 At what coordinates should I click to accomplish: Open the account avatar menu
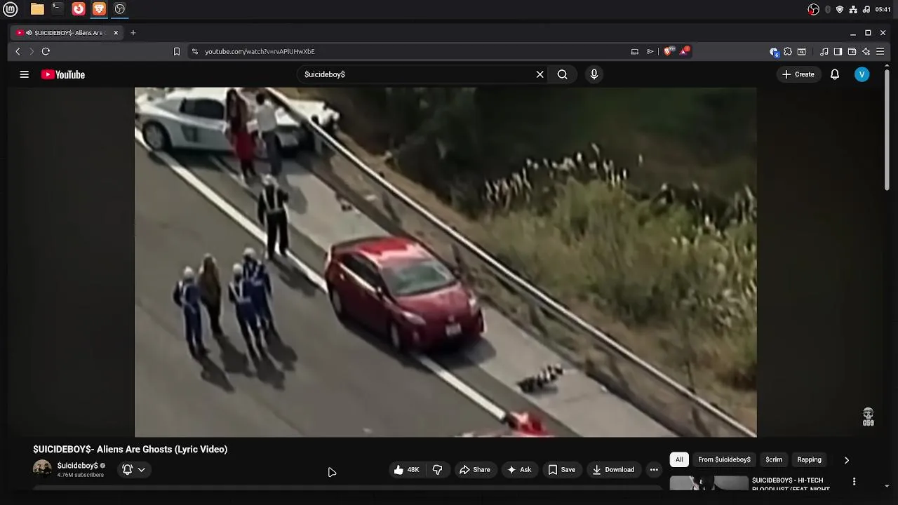pyautogui.click(x=862, y=74)
